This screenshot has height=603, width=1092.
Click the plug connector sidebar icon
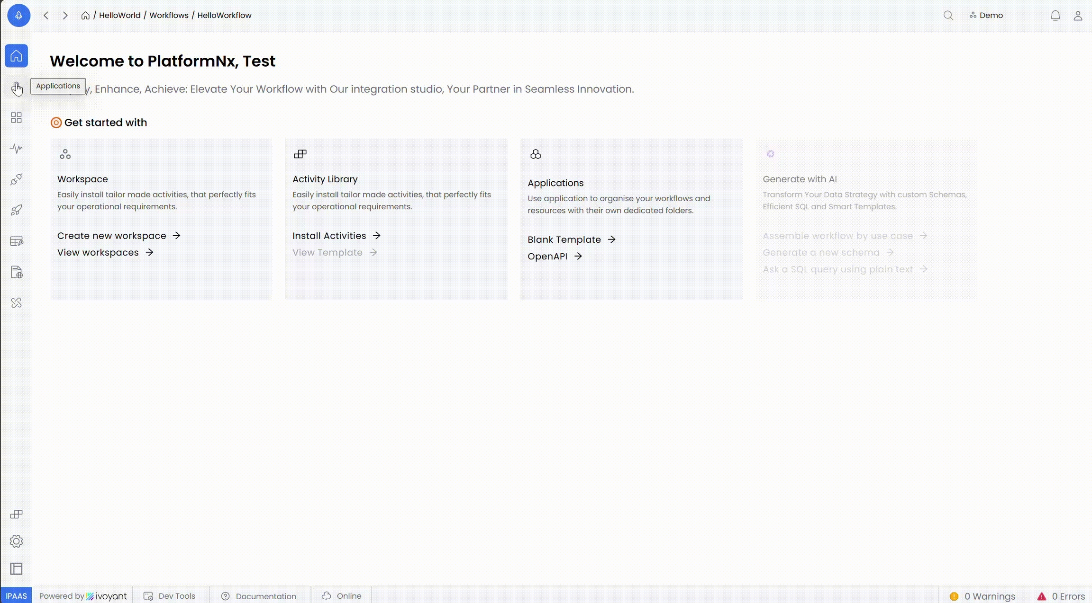[16, 179]
